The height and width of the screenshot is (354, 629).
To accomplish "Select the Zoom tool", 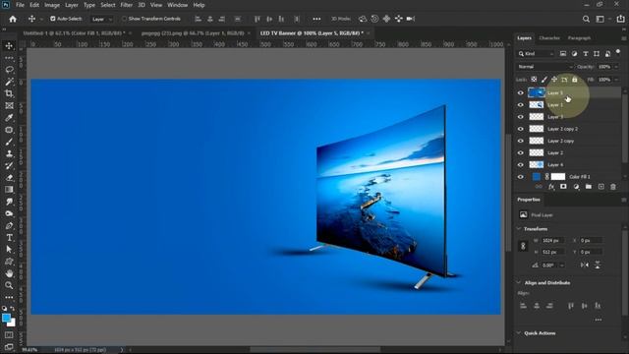I will 9,285.
